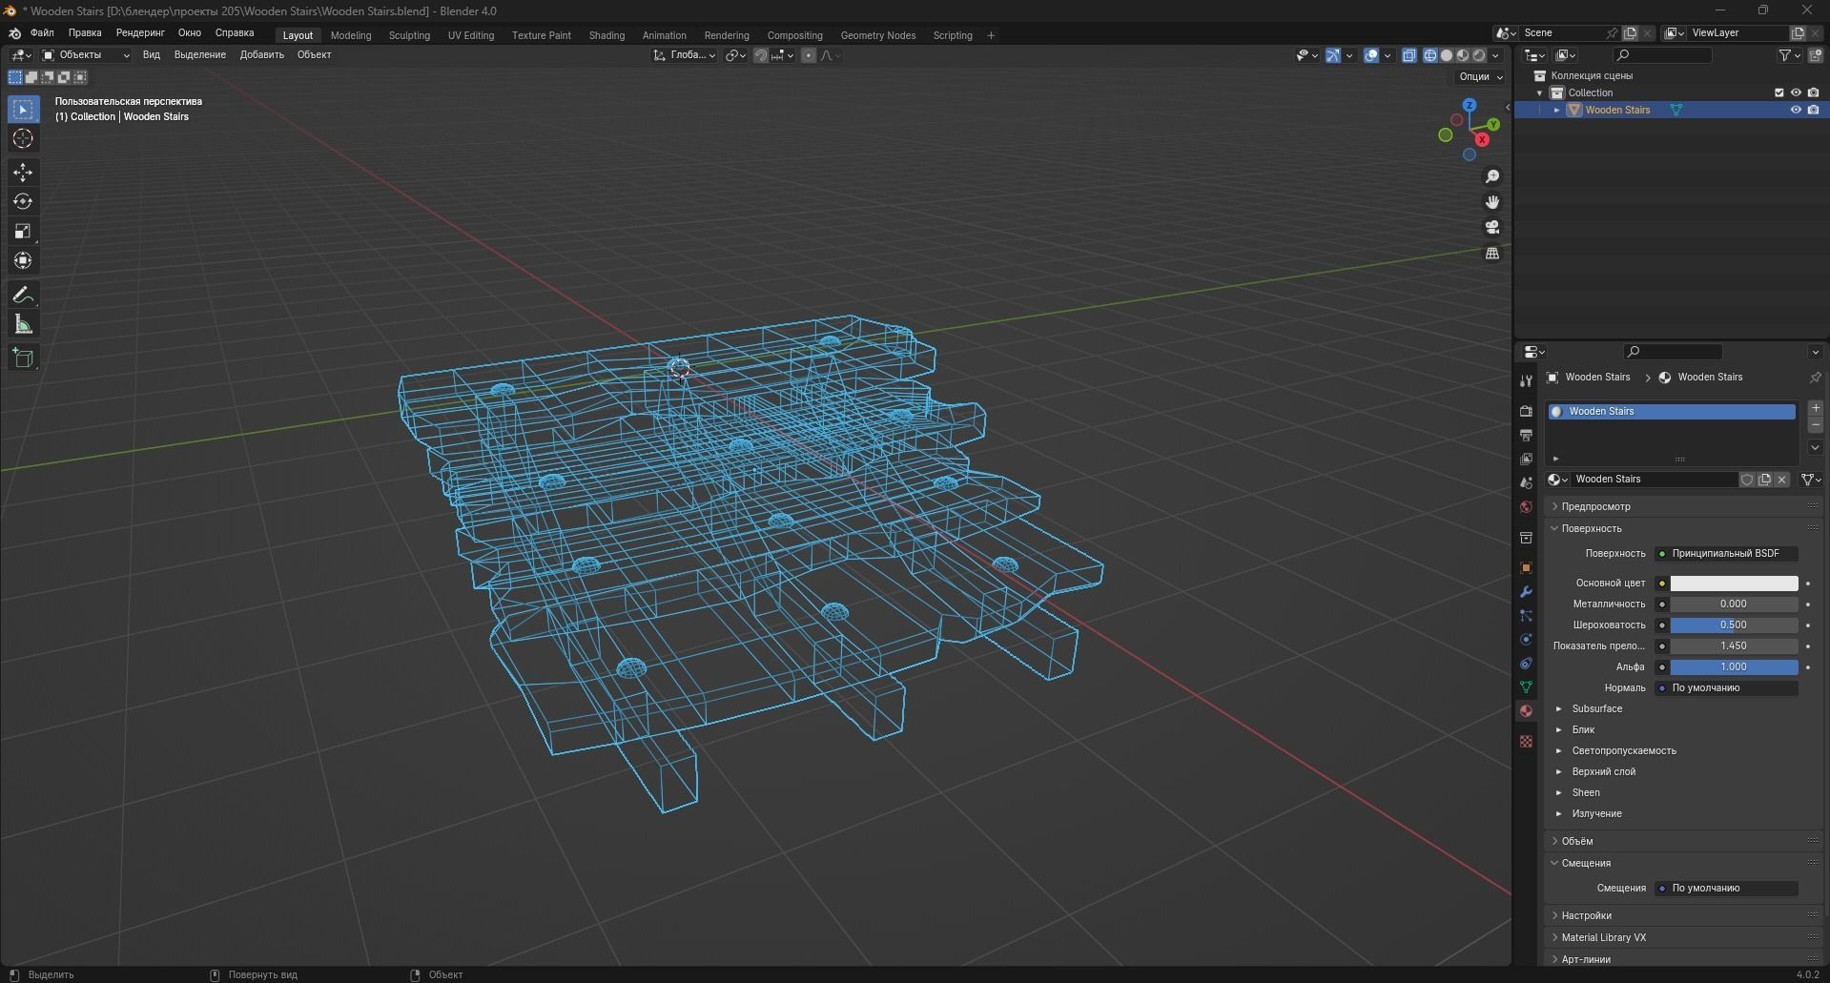Disable Wooden Stairs in renders
The height and width of the screenshot is (983, 1830).
[x=1813, y=110]
